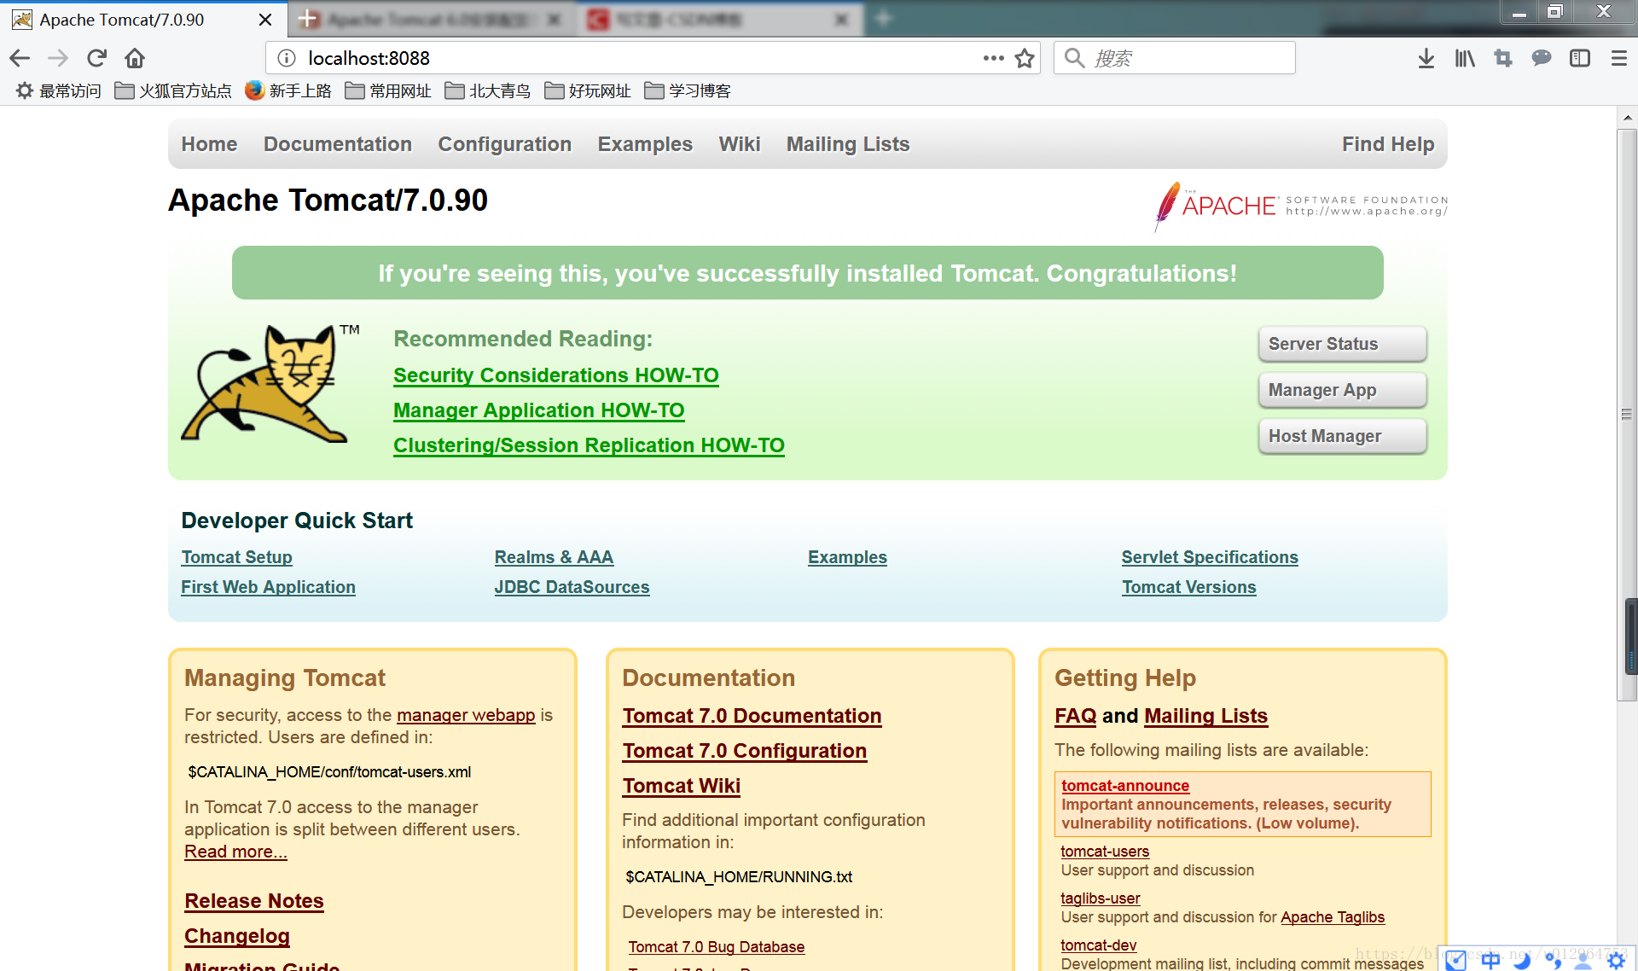Open Servlet Specifications link
Screen dimensions: 1638x971
click(1210, 557)
